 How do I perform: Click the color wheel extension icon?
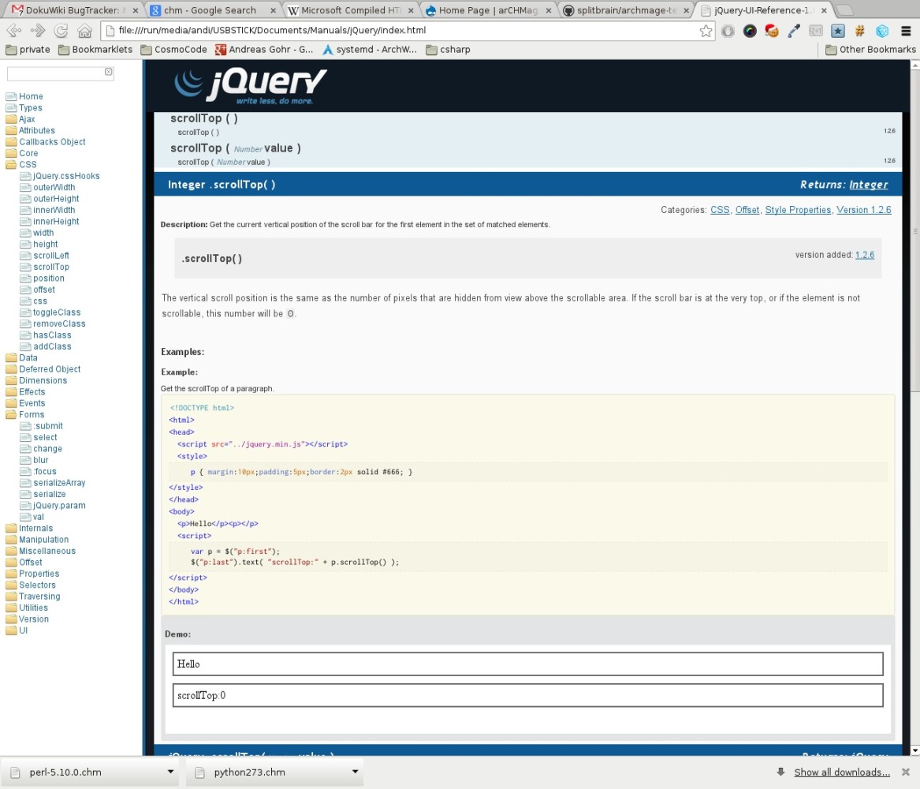750,31
